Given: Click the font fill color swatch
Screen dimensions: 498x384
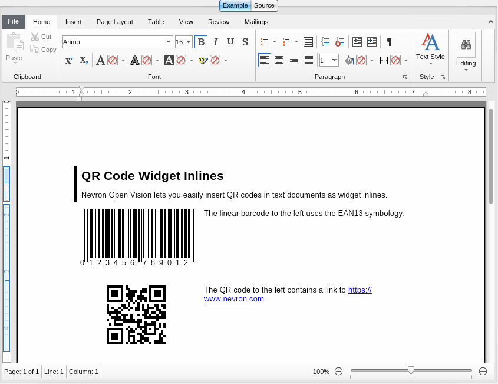Looking at the screenshot, I should (x=113, y=60).
